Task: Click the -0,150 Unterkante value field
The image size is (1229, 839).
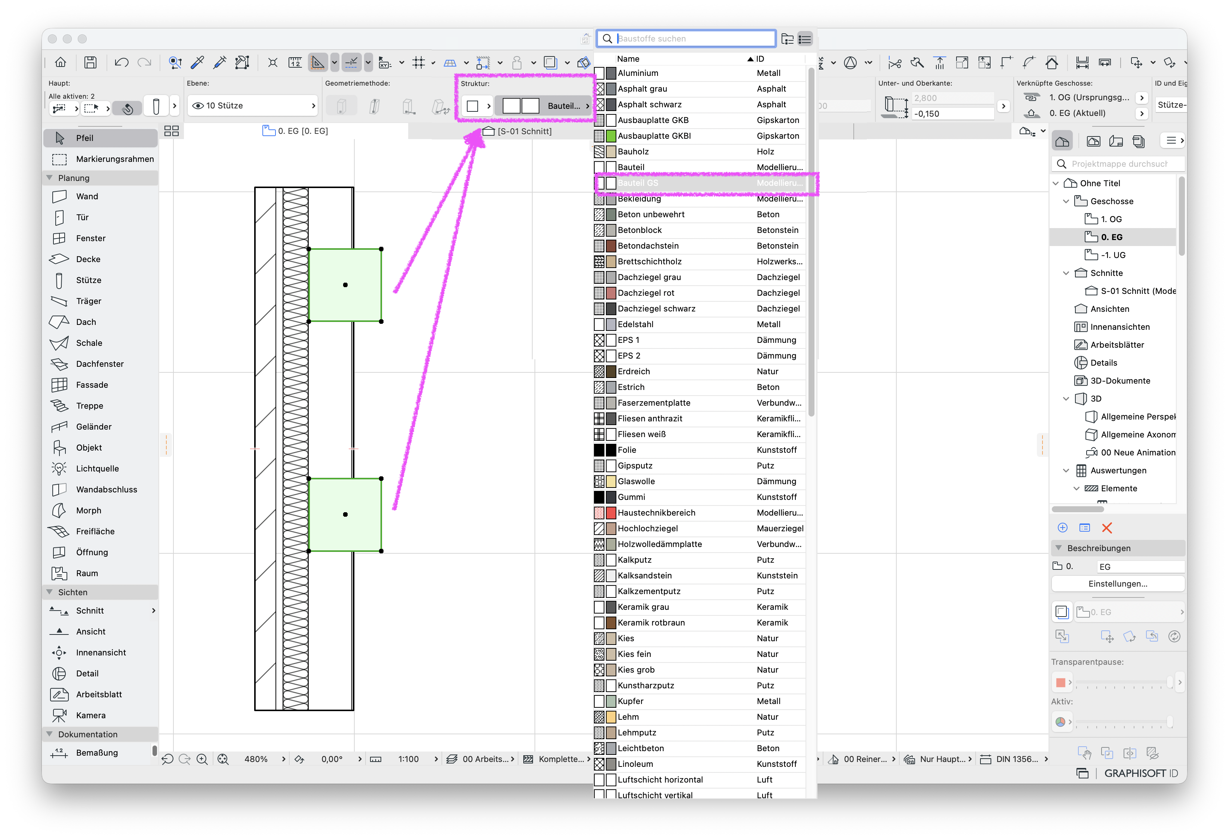Action: click(x=952, y=114)
